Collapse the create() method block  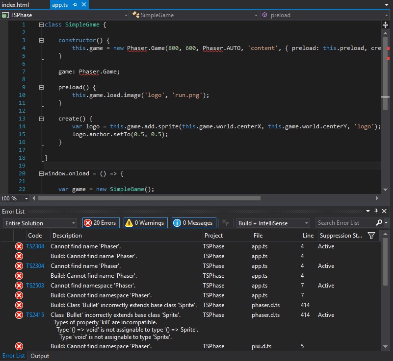coord(41,119)
